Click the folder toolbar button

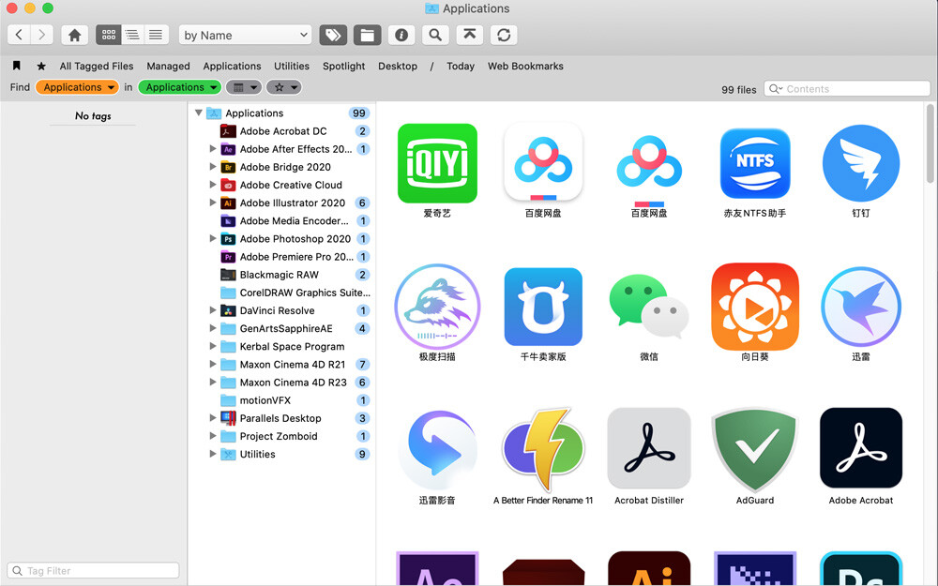coord(368,35)
